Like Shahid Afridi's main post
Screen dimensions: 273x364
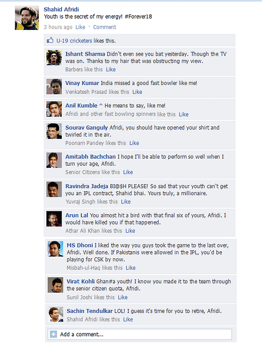coord(80,27)
